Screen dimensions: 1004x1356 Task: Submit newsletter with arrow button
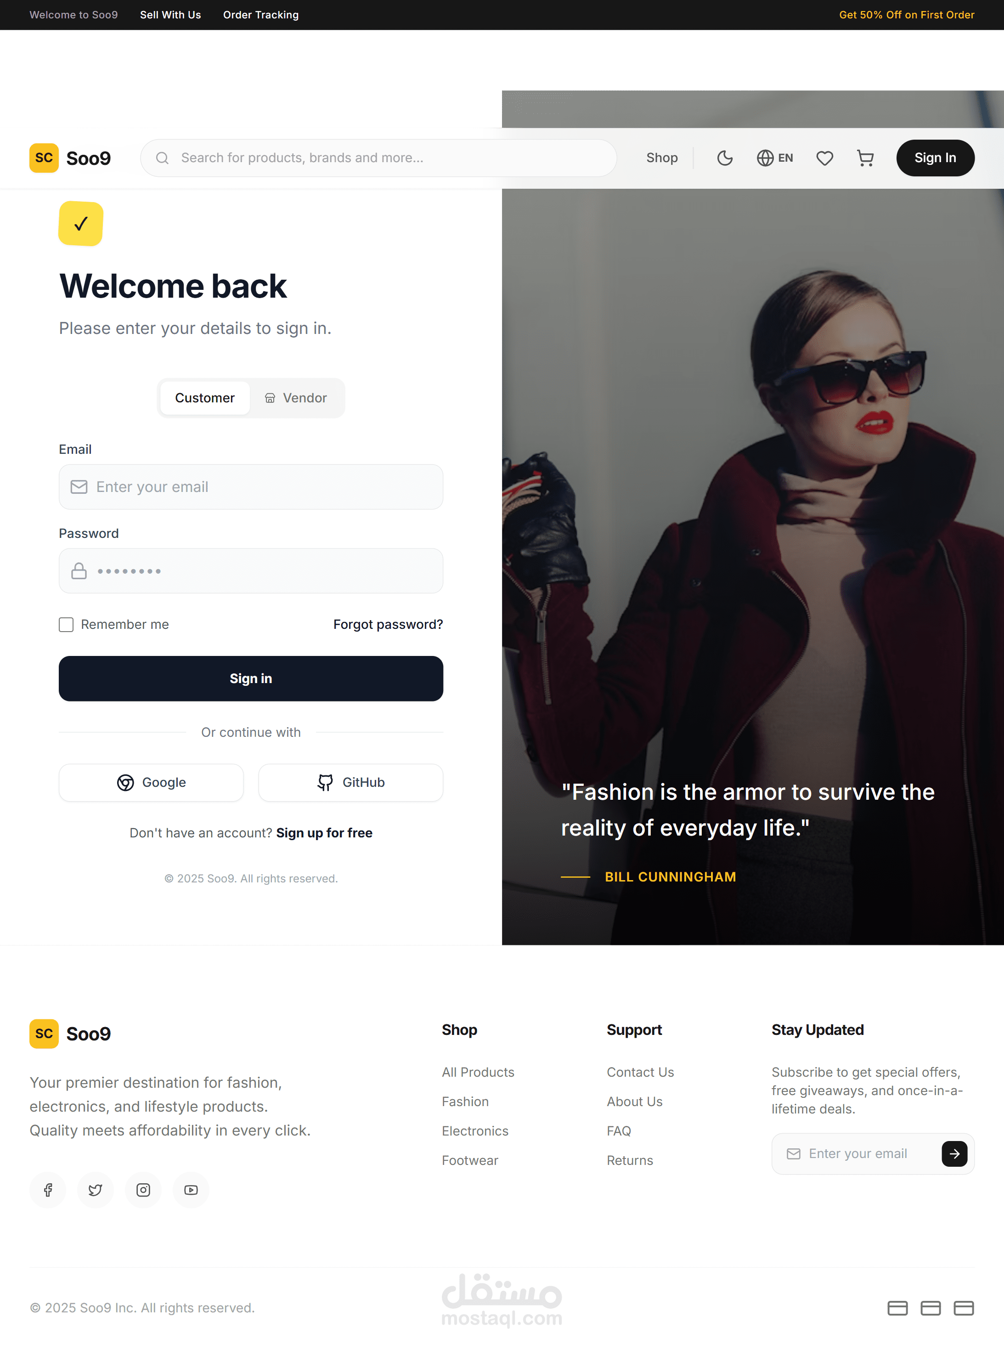(x=954, y=1153)
